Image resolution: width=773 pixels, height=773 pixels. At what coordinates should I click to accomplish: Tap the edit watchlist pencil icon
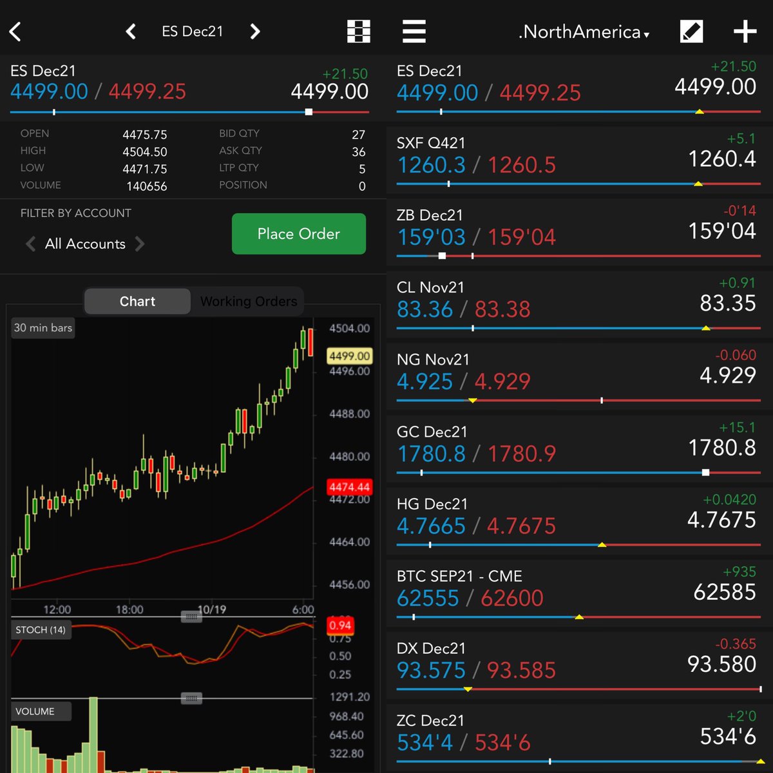[692, 32]
